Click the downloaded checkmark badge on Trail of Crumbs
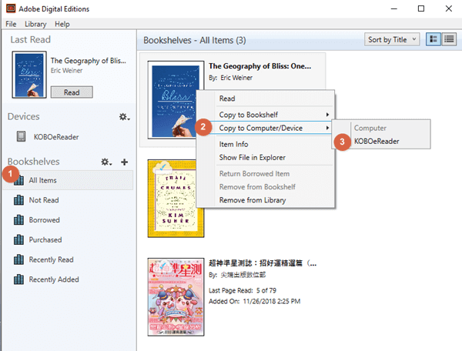This screenshot has height=351, width=462. pyautogui.click(x=162, y=167)
